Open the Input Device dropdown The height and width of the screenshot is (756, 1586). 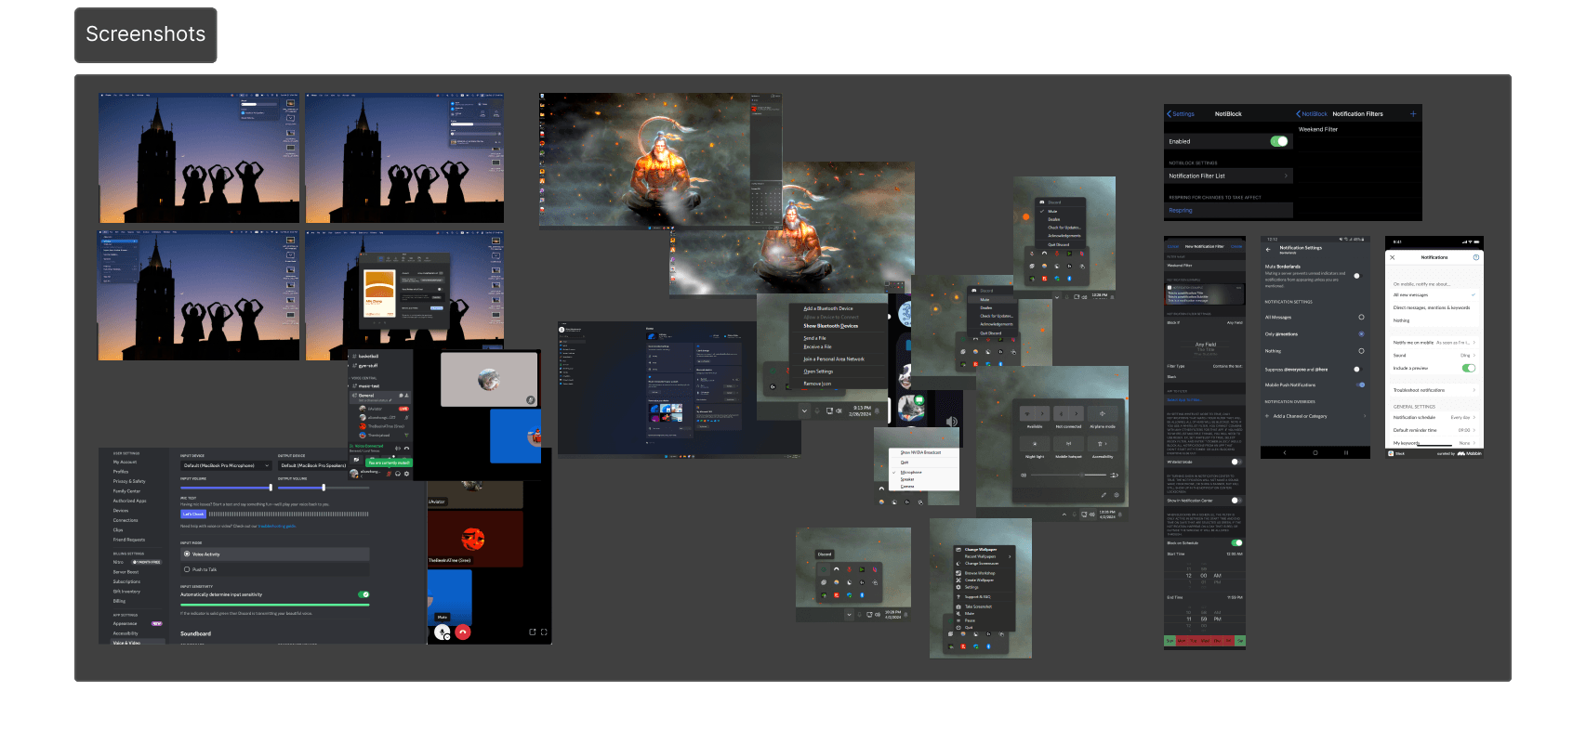[226, 465]
